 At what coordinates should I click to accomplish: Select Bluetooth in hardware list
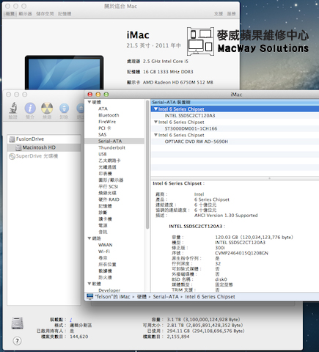click(109, 115)
